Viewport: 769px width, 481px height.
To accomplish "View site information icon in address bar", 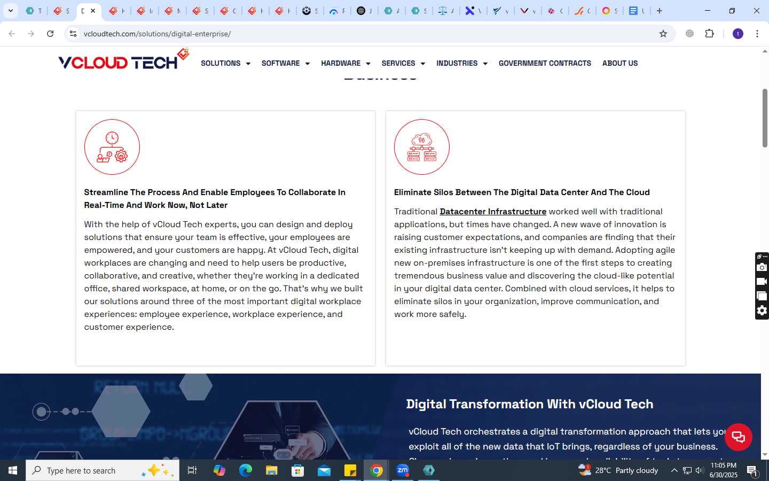I will click(x=73, y=34).
